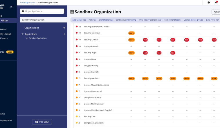Screen dimensions: 220x128
Task: Follow the Root Organization breadcrumb link
Action: [x=28, y=2]
